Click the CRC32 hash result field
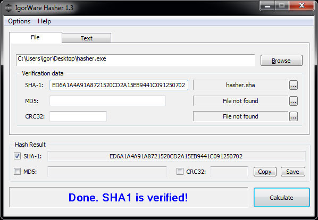Viewport: 318px width, 220px height. 229,172
